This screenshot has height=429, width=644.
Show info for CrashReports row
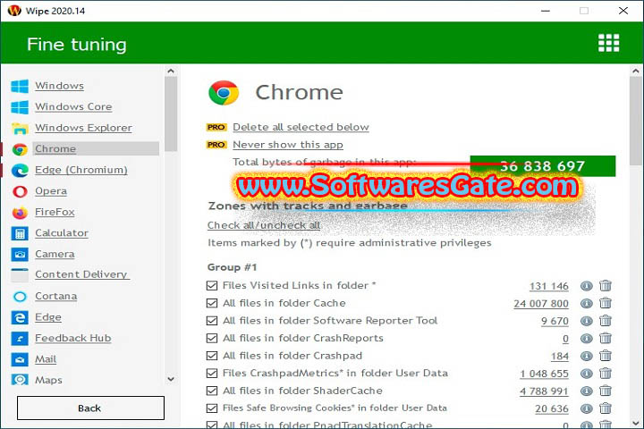(587, 338)
